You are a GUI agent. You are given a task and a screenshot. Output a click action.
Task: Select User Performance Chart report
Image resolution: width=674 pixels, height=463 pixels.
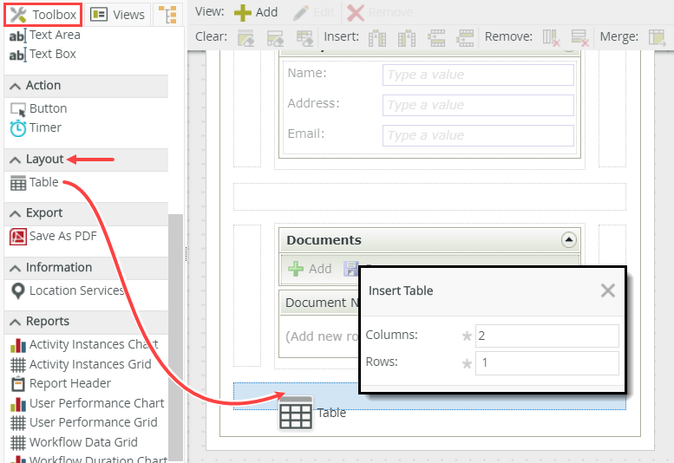[88, 403]
